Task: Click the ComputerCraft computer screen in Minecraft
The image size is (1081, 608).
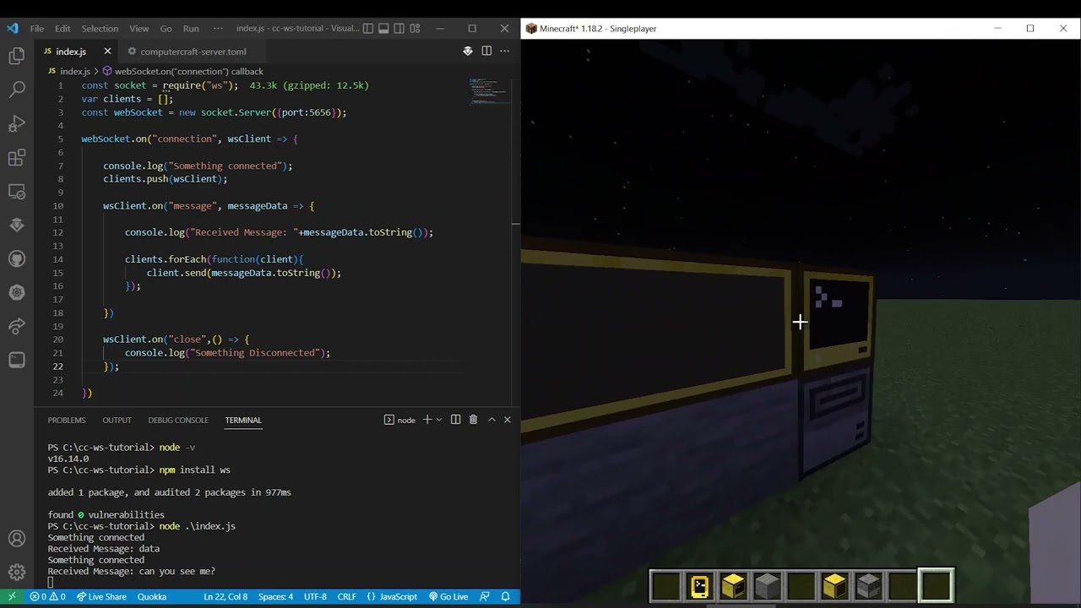Action: 838,317
